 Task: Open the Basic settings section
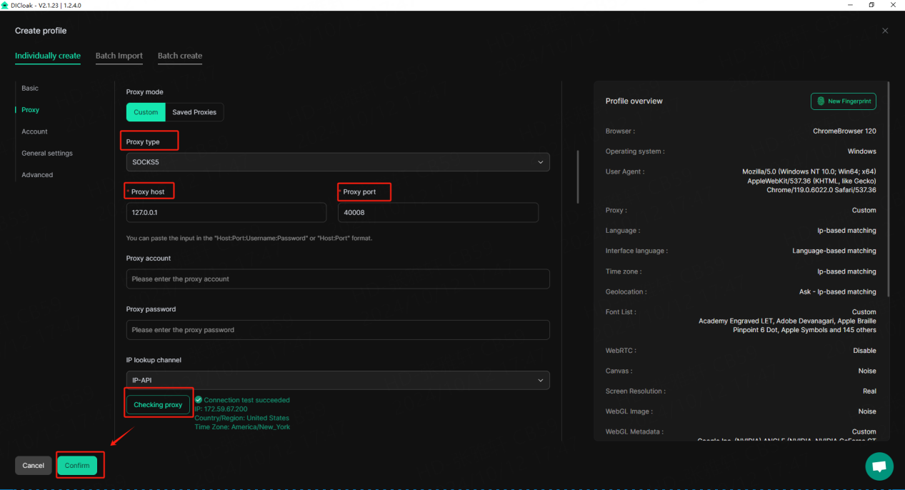click(30, 88)
